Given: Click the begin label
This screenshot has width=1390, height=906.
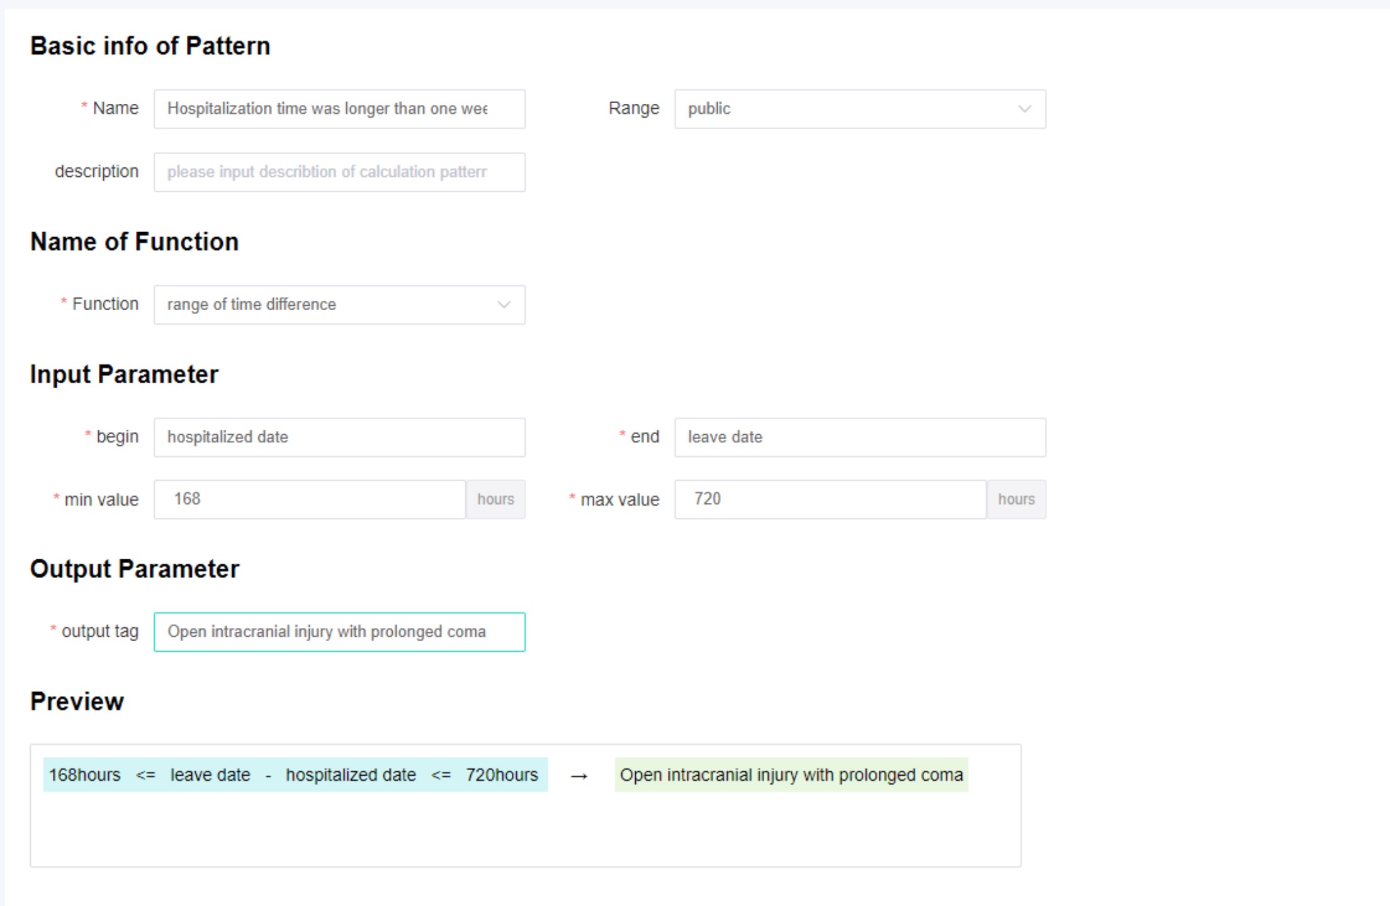Looking at the screenshot, I should (117, 437).
